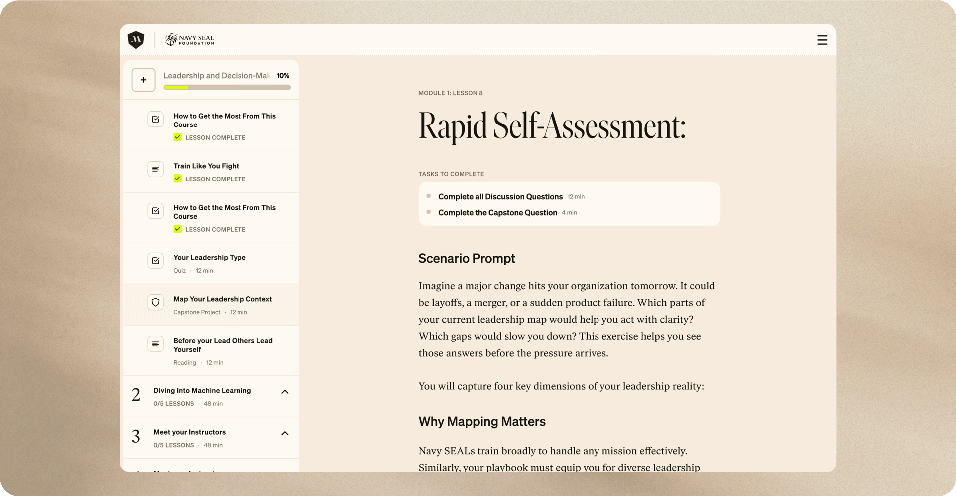Expand Diving Into Machine Learning module chevron

[285, 392]
